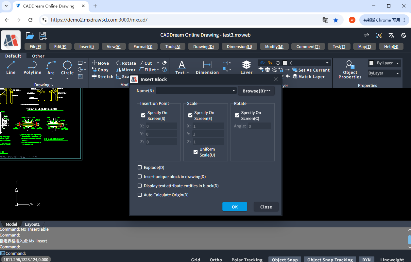411x262 pixels.
Task: Uncheck Uniform Scale(U) option
Action: [196, 152]
